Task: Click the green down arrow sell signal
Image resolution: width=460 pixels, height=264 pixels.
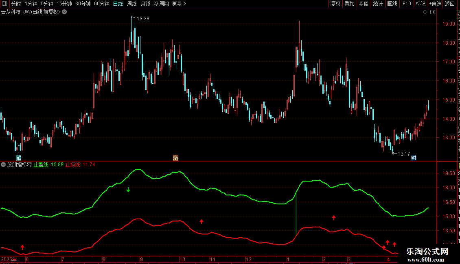Action: point(128,190)
